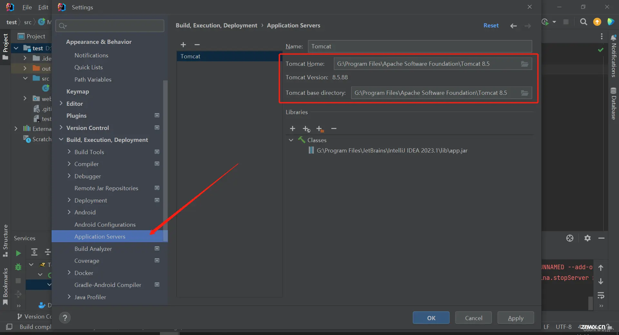
Task: Click Build, Execution, Deployment breadcrumb
Action: click(216, 25)
